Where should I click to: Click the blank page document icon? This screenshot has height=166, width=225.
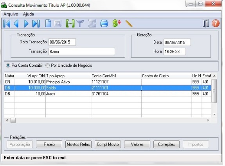[x=48, y=23]
